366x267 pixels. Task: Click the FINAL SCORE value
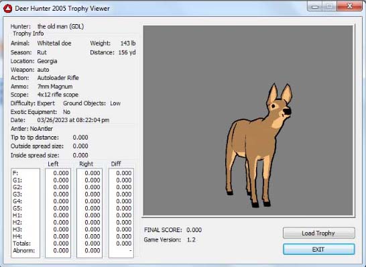click(x=194, y=230)
